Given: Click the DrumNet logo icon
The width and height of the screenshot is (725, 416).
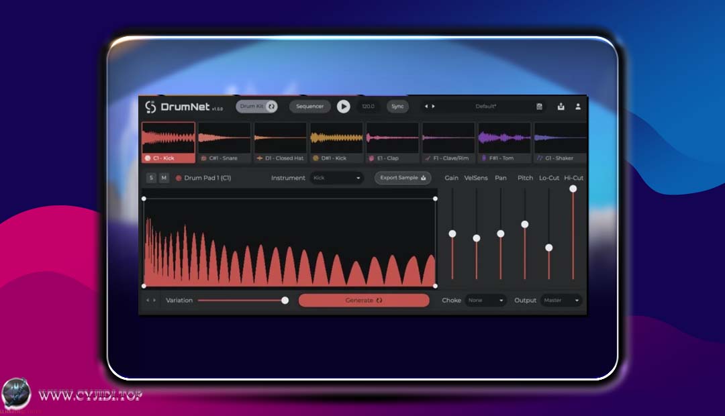Looking at the screenshot, I should (151, 107).
